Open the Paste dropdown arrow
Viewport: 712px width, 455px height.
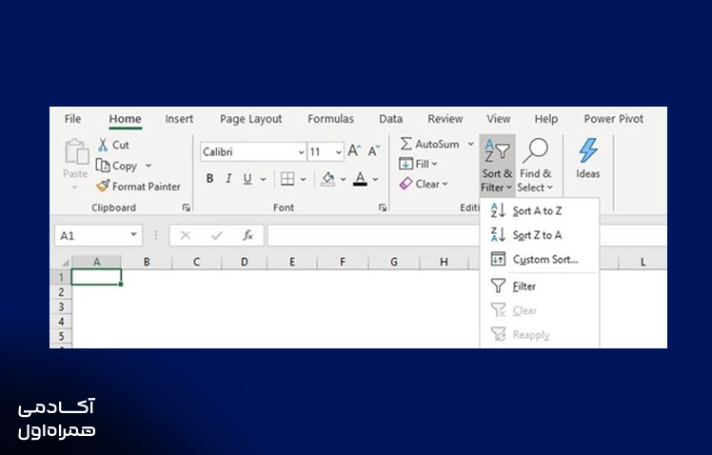(x=74, y=188)
